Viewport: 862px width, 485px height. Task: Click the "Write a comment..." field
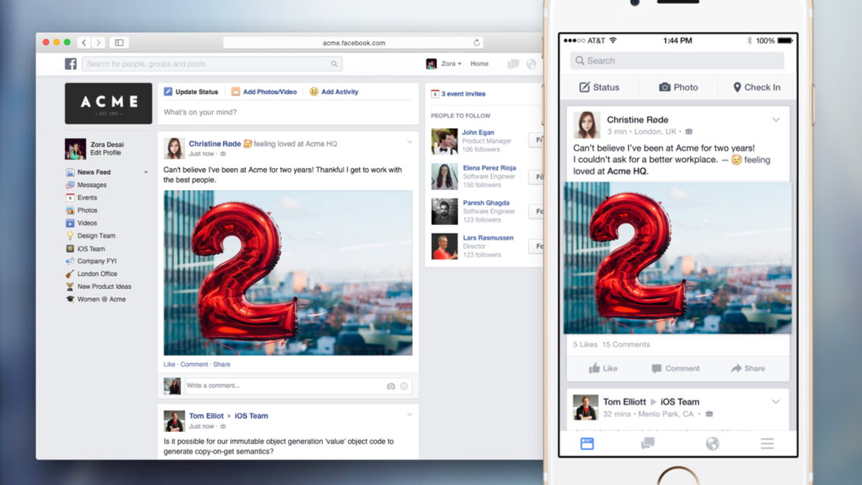pyautogui.click(x=298, y=386)
